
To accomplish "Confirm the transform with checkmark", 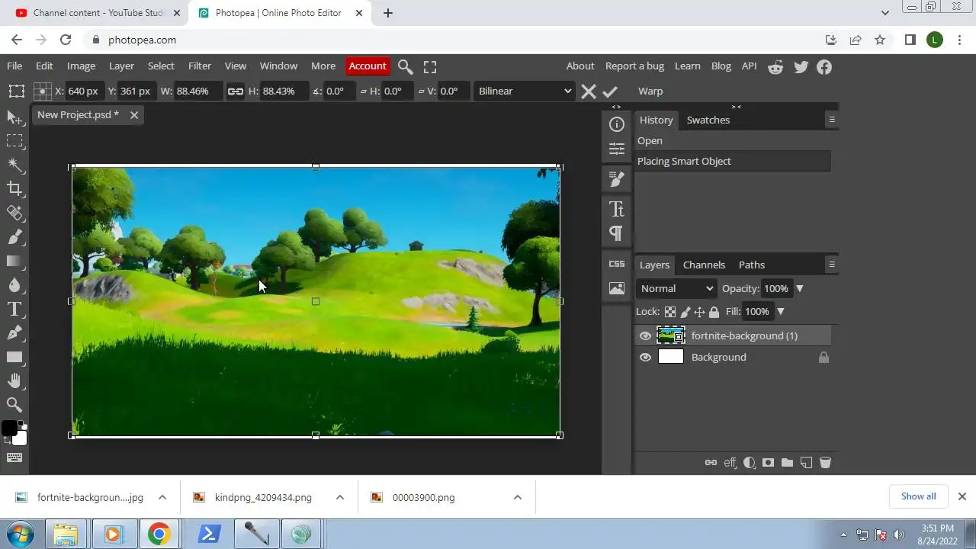I will tap(610, 91).
